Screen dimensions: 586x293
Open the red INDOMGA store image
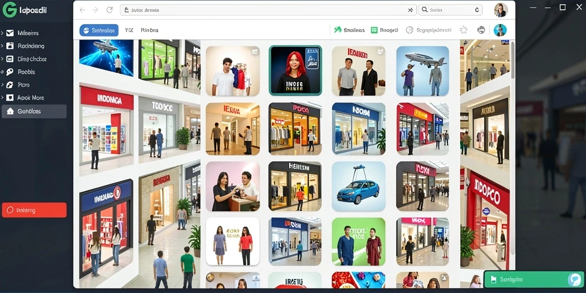point(106,127)
